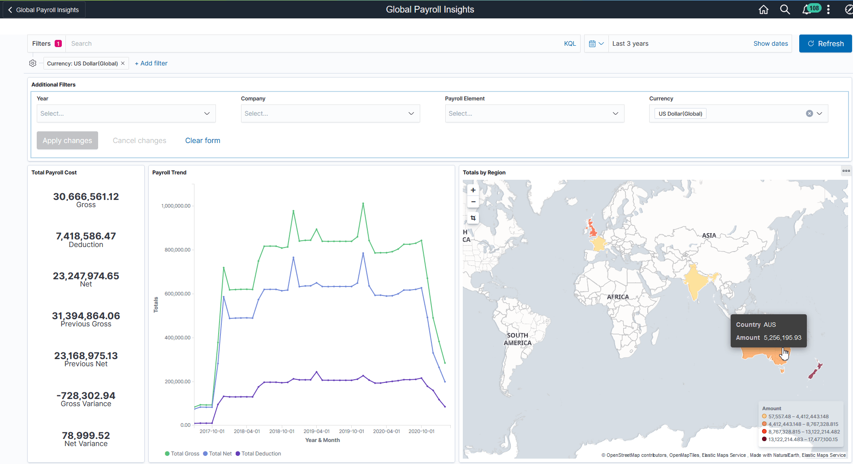853x464 pixels.
Task: Select the fit-to-data bounds map tool
Action: click(x=473, y=218)
